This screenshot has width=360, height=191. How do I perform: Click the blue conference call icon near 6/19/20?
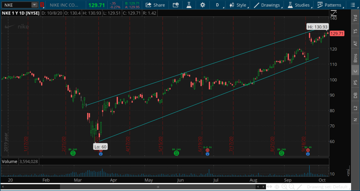207,154
